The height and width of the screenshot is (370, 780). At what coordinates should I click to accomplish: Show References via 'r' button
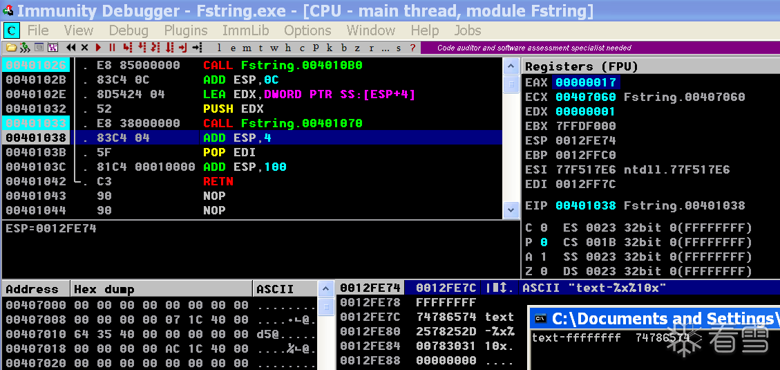pyautogui.click(x=371, y=48)
